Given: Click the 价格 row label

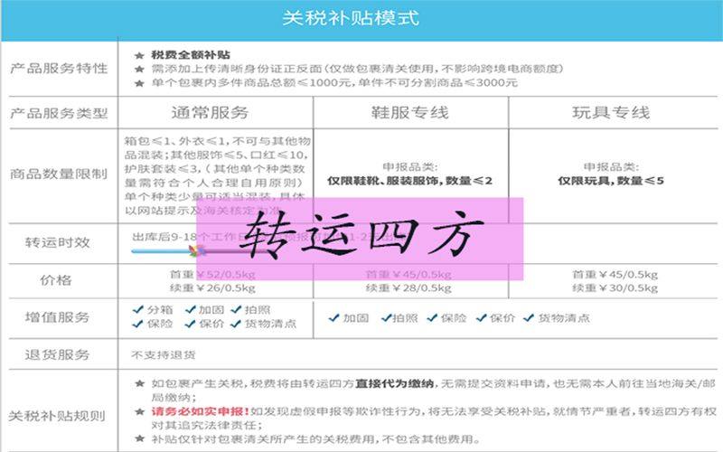Looking at the screenshot, I should click(x=56, y=280).
